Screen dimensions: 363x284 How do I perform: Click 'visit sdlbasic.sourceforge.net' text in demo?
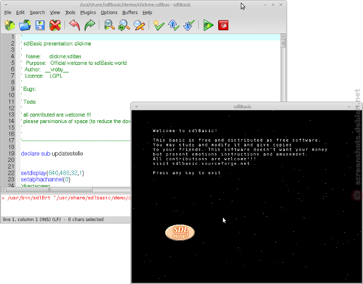(201, 163)
